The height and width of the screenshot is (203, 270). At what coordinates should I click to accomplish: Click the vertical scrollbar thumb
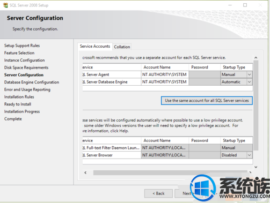pyautogui.click(x=256, y=106)
